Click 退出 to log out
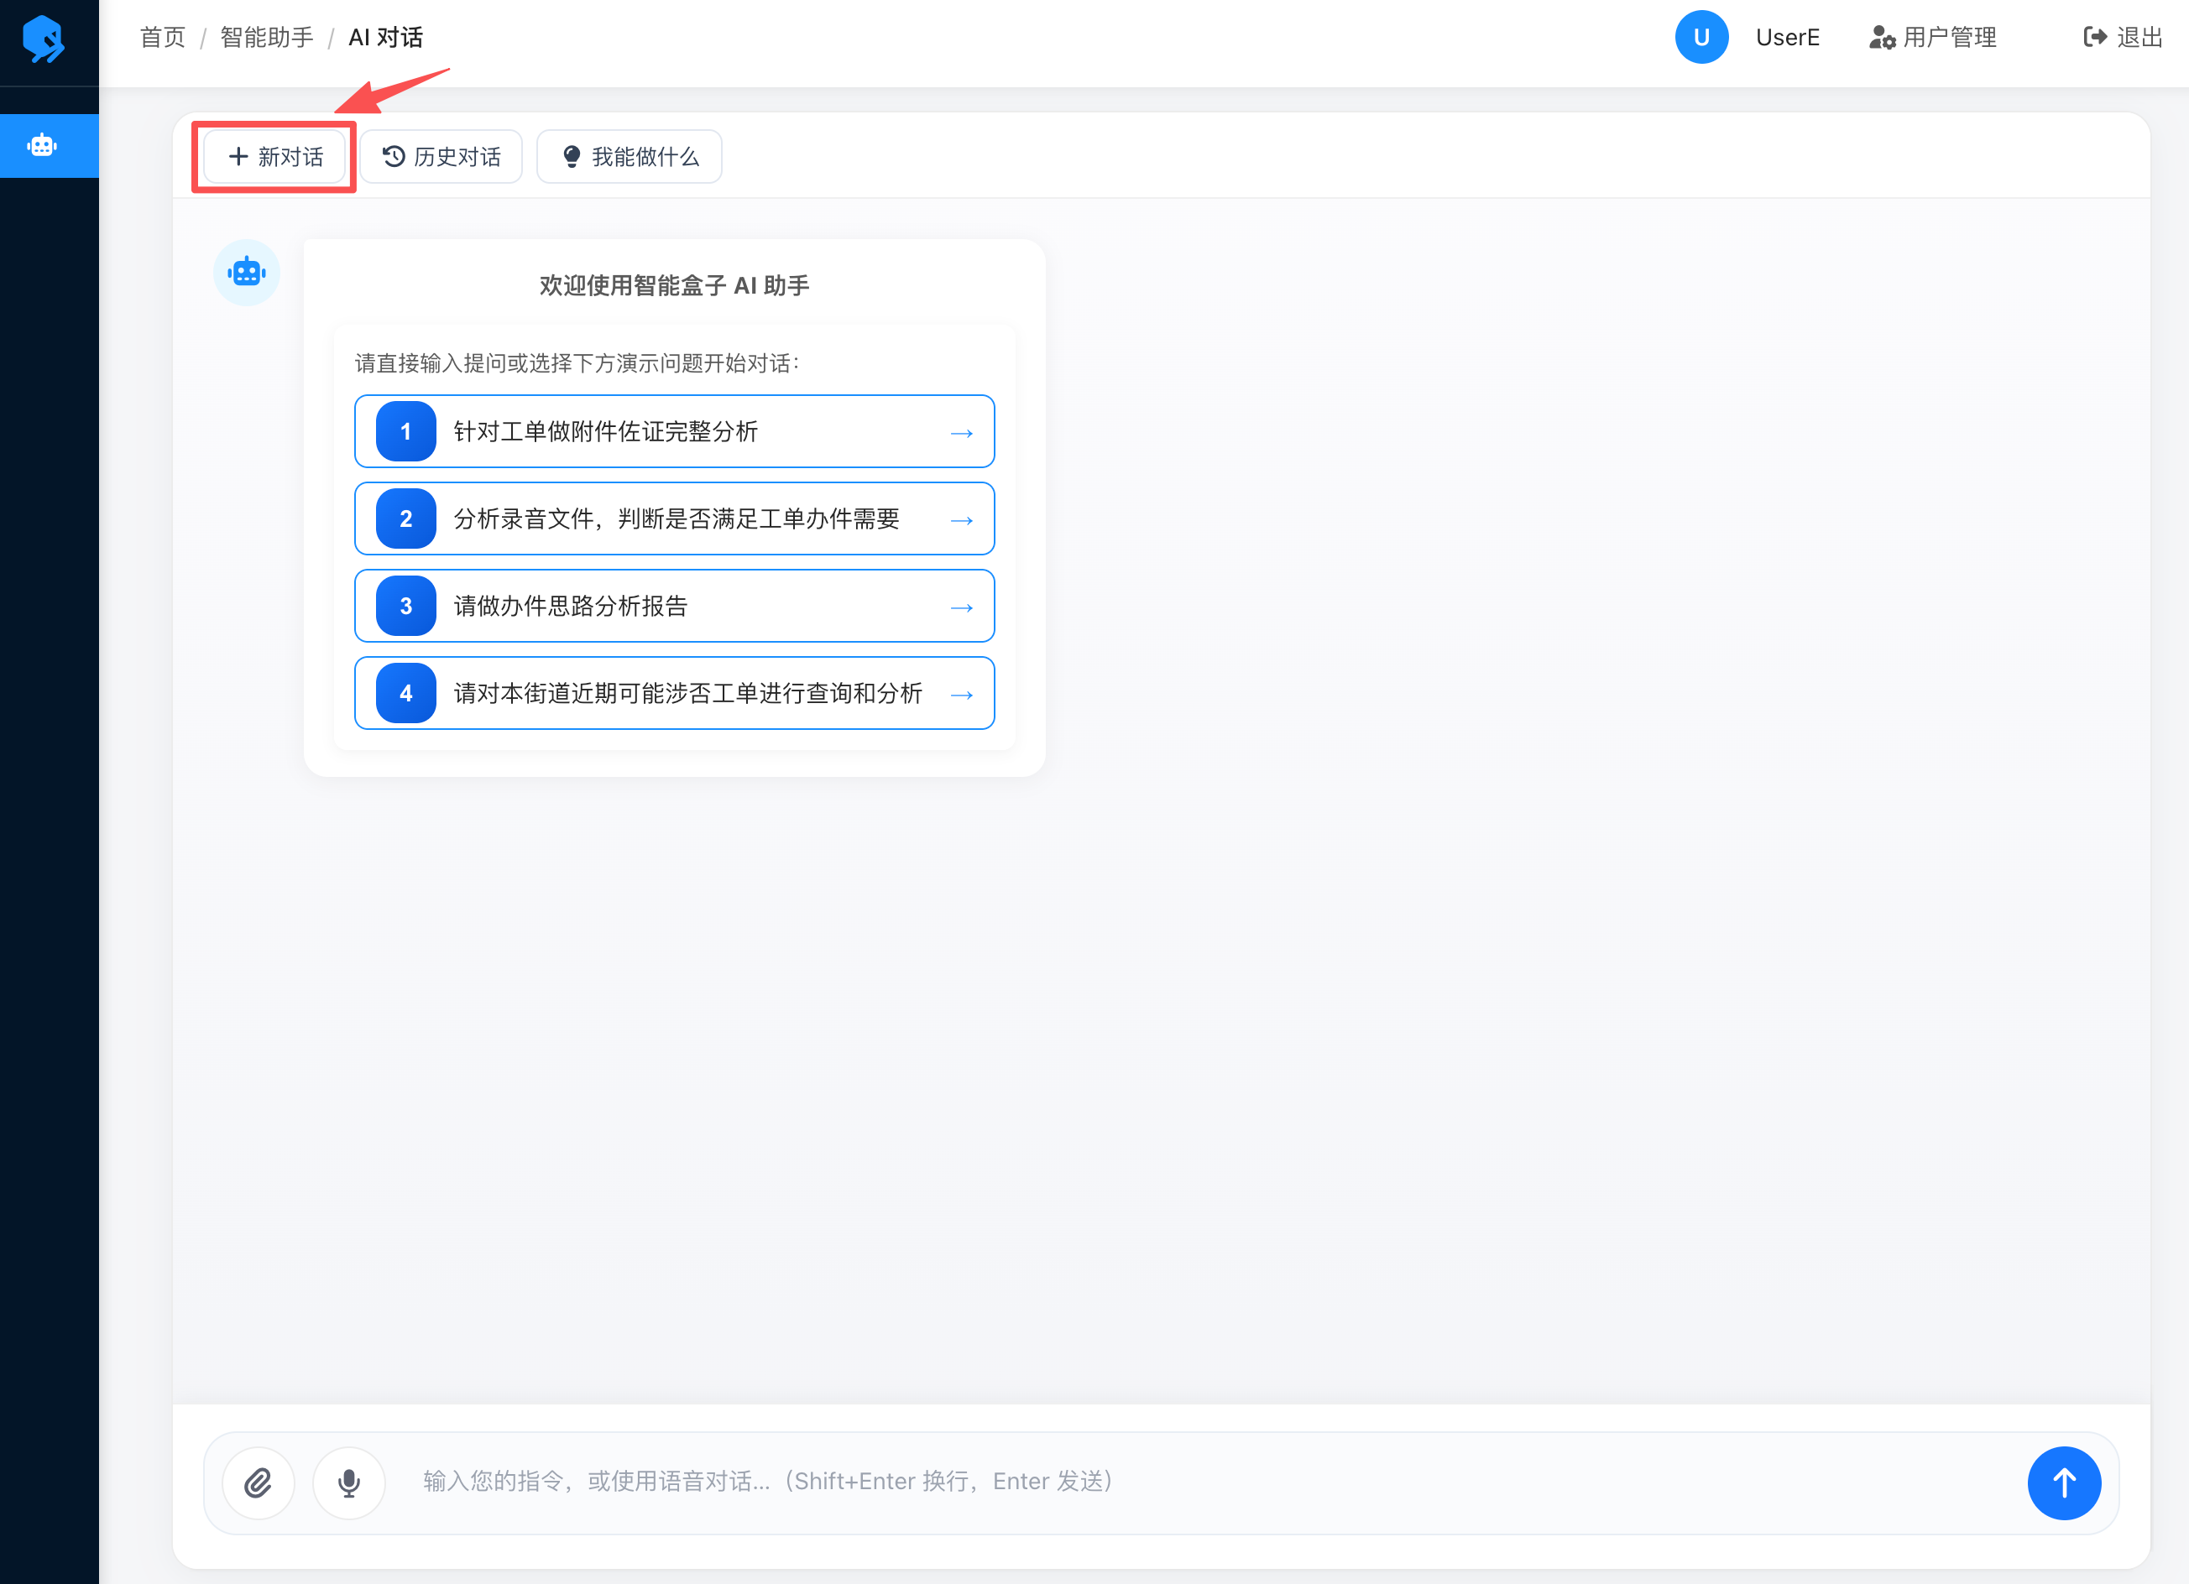This screenshot has height=1584, width=2189. (2123, 38)
